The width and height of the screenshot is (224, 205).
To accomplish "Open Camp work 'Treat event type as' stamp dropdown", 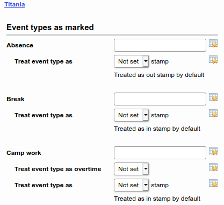I will point(132,185).
